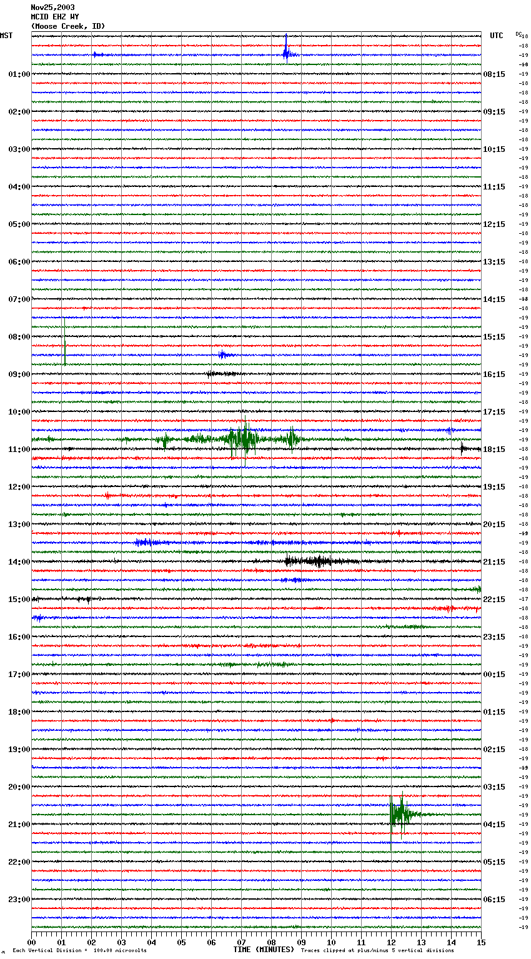Image resolution: width=531 pixels, height=959 pixels.
Task: Select the 23:00 MST row label
Action: pyautogui.click(x=19, y=900)
